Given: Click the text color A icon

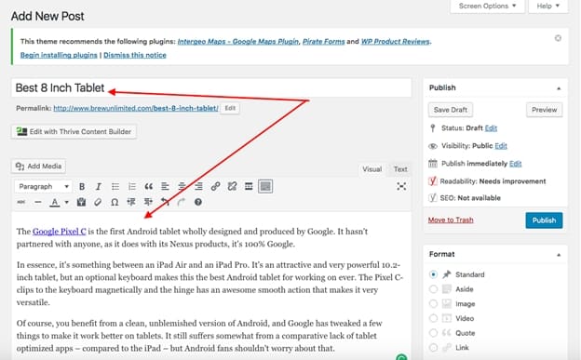Looking at the screenshot, I should (55, 202).
